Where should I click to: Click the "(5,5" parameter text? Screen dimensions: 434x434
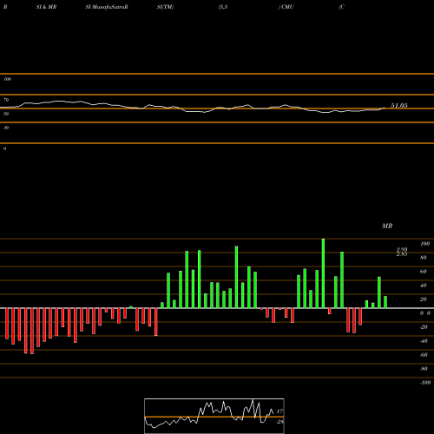(223, 7)
